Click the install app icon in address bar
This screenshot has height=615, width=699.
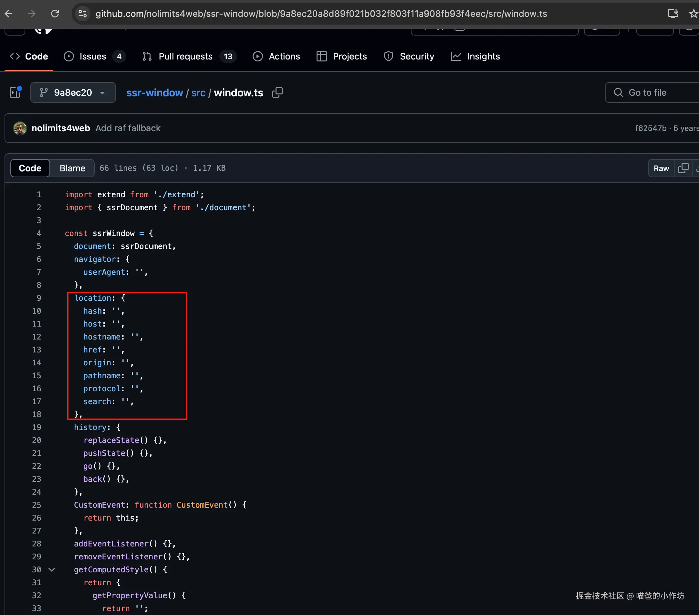[673, 14]
